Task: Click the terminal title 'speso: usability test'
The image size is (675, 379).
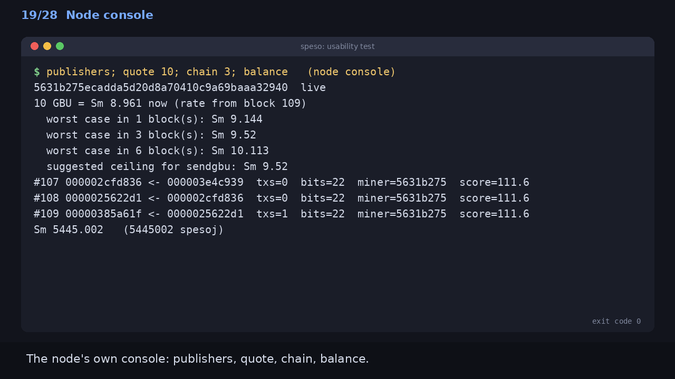Action: pyautogui.click(x=337, y=46)
